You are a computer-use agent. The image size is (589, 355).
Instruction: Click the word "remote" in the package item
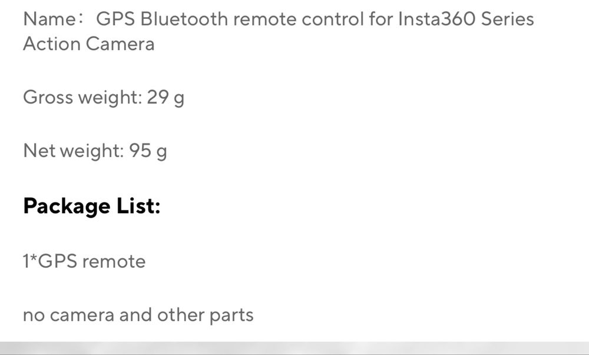tap(114, 261)
